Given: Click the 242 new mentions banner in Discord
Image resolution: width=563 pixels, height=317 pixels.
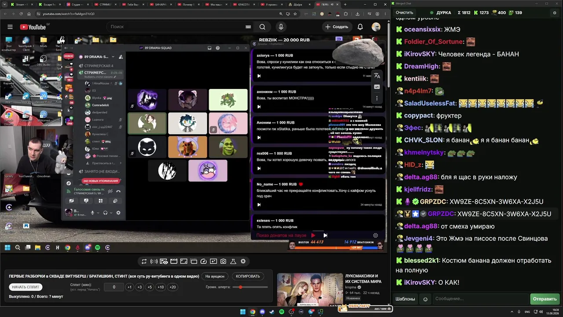Looking at the screenshot, I should 101,181.
